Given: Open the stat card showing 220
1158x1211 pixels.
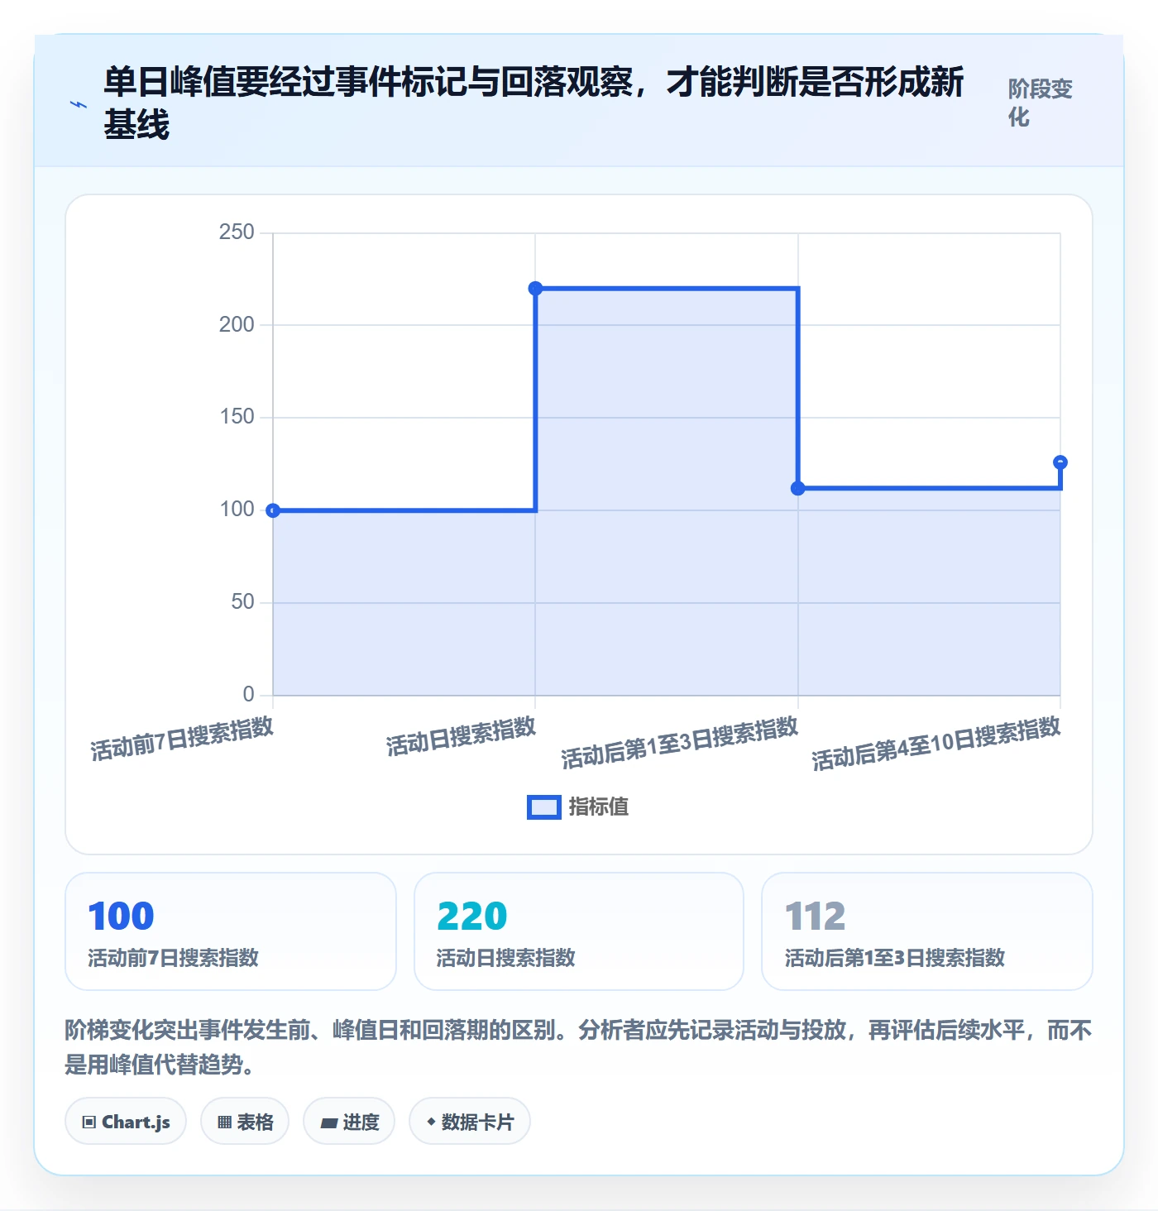Looking at the screenshot, I should coord(579,931).
